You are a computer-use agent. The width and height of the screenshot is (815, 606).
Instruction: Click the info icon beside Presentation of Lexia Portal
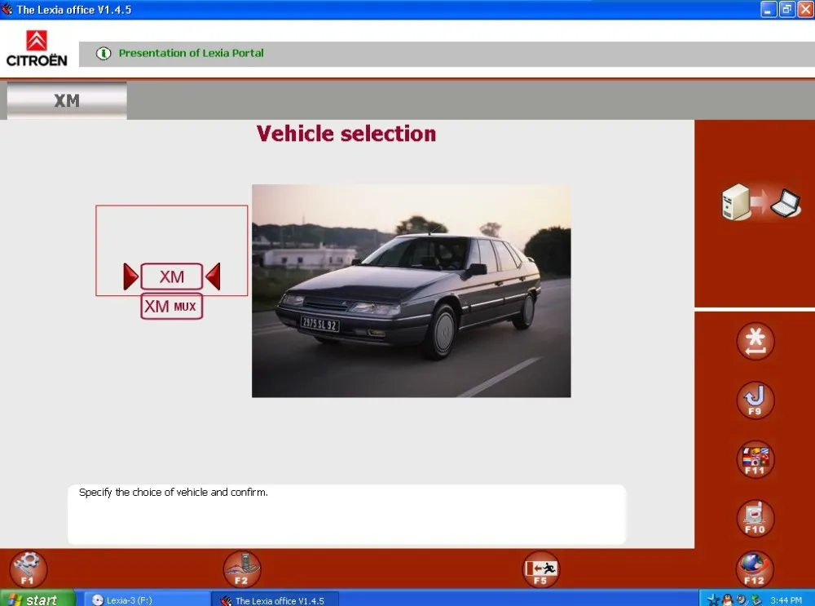point(104,53)
